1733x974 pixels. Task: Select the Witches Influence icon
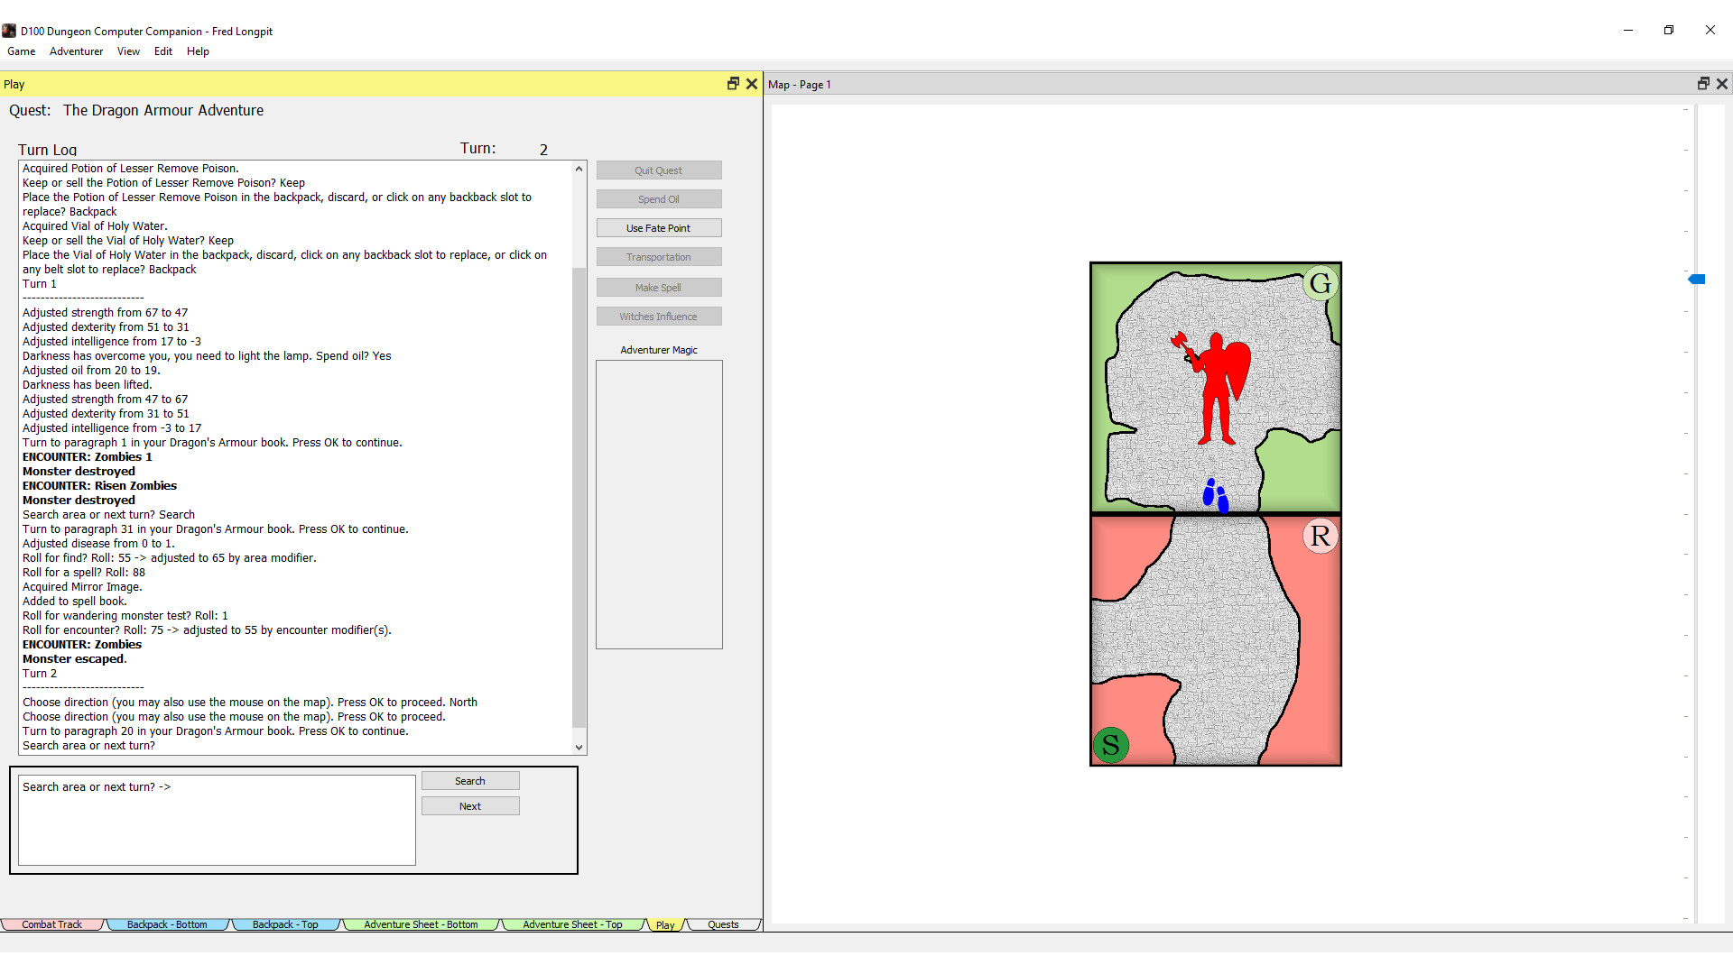660,317
